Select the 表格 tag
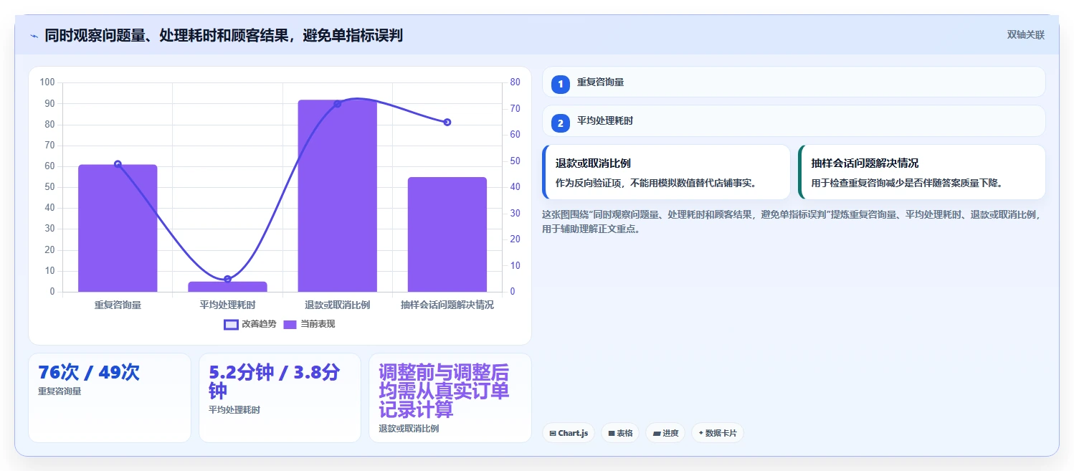Viewport: 1074px width, 471px height. click(620, 433)
